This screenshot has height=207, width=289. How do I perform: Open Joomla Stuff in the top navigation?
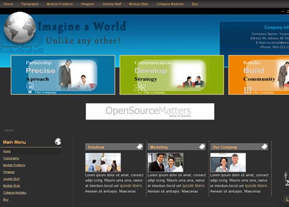coord(111,4)
